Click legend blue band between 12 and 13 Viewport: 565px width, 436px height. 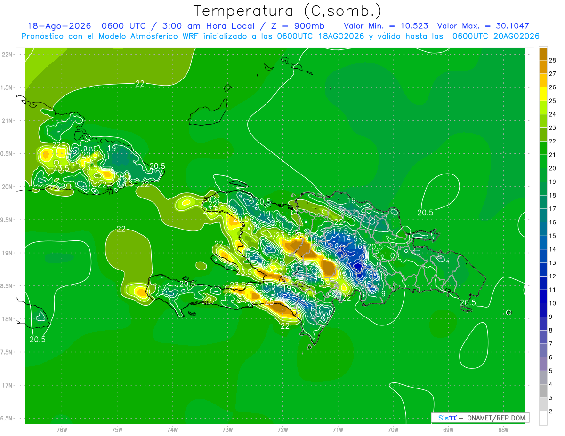pos(543,270)
